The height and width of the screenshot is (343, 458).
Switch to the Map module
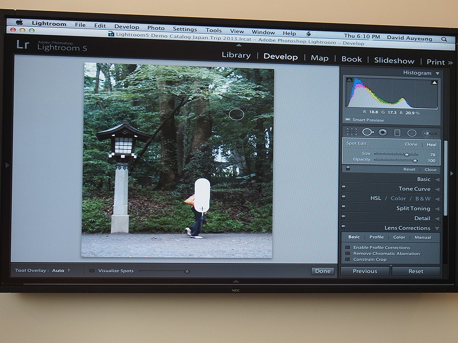click(319, 58)
